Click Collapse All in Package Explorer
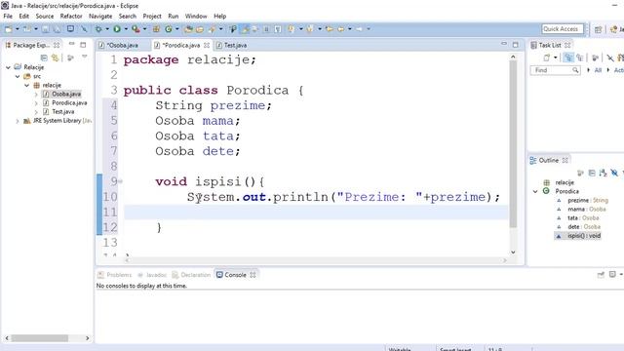The width and height of the screenshot is (624, 351). (x=44, y=58)
